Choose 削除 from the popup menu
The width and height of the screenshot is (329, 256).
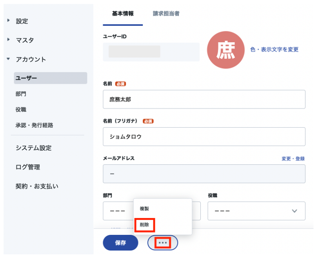pos(144,225)
